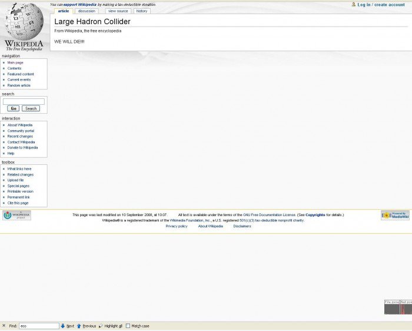Image resolution: width=412 pixels, height=331 pixels.
Task: Open Special pages link
Action: pos(18,186)
